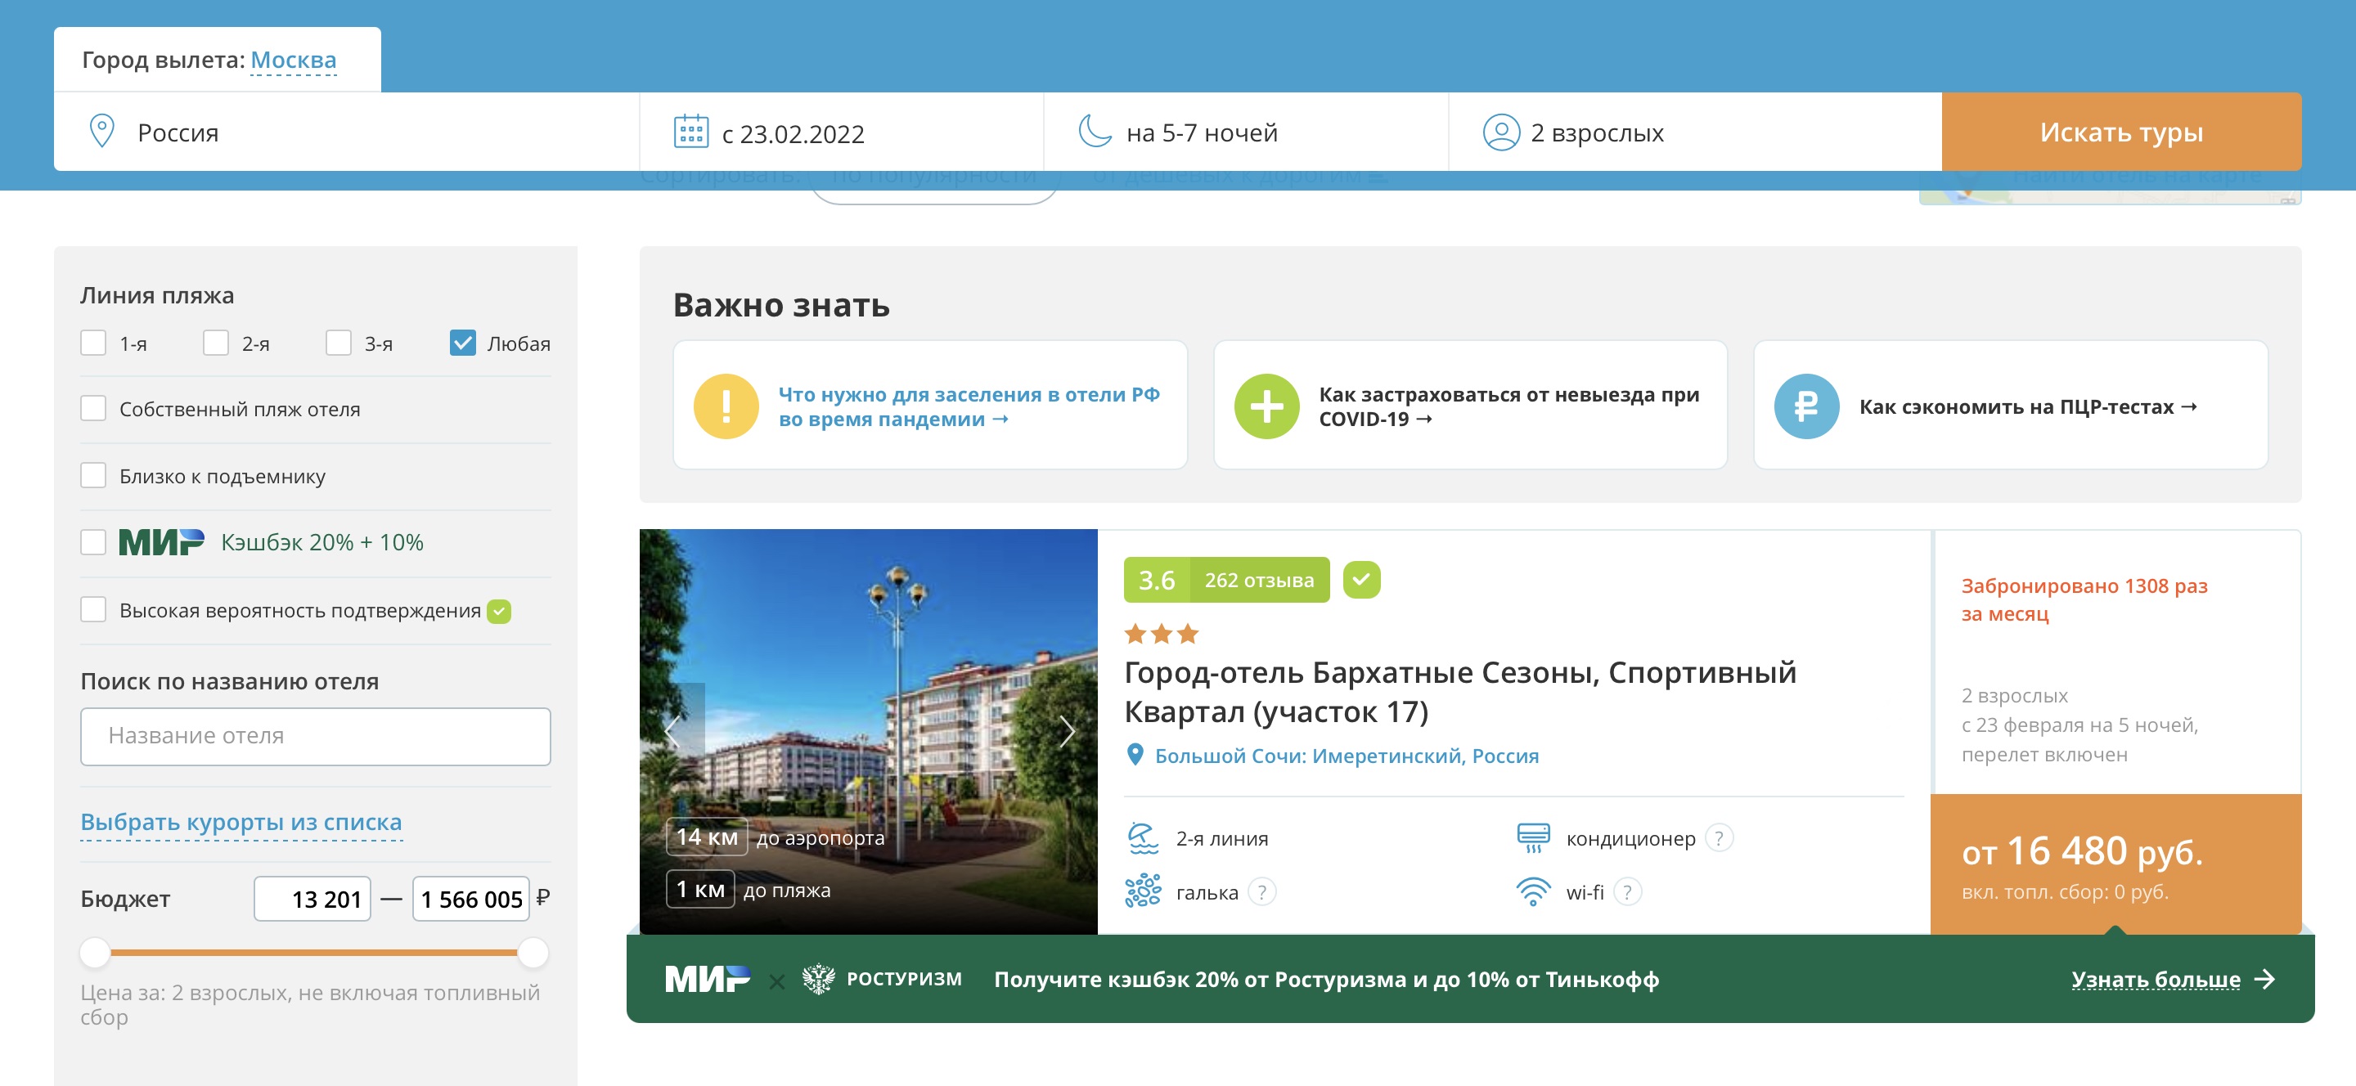The height and width of the screenshot is (1086, 2356).
Task: Click the МИР logo in the cashback filter
Action: pyautogui.click(x=161, y=542)
